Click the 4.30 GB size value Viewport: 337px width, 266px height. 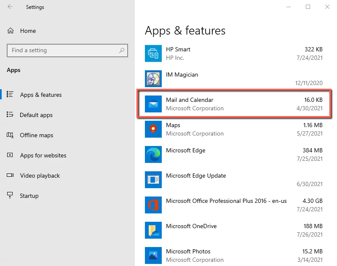(313, 201)
